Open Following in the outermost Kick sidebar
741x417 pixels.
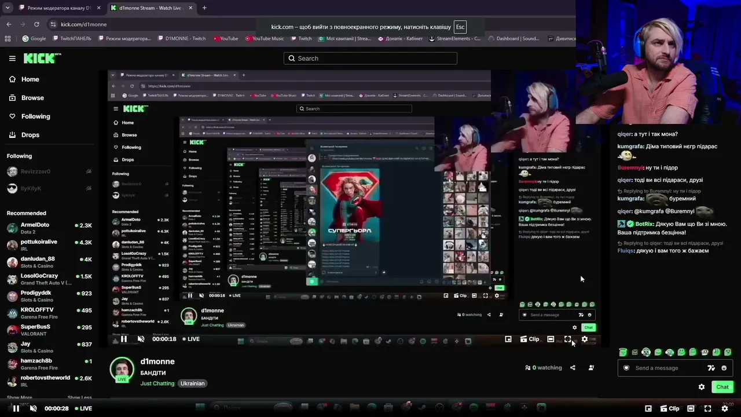tap(30, 116)
